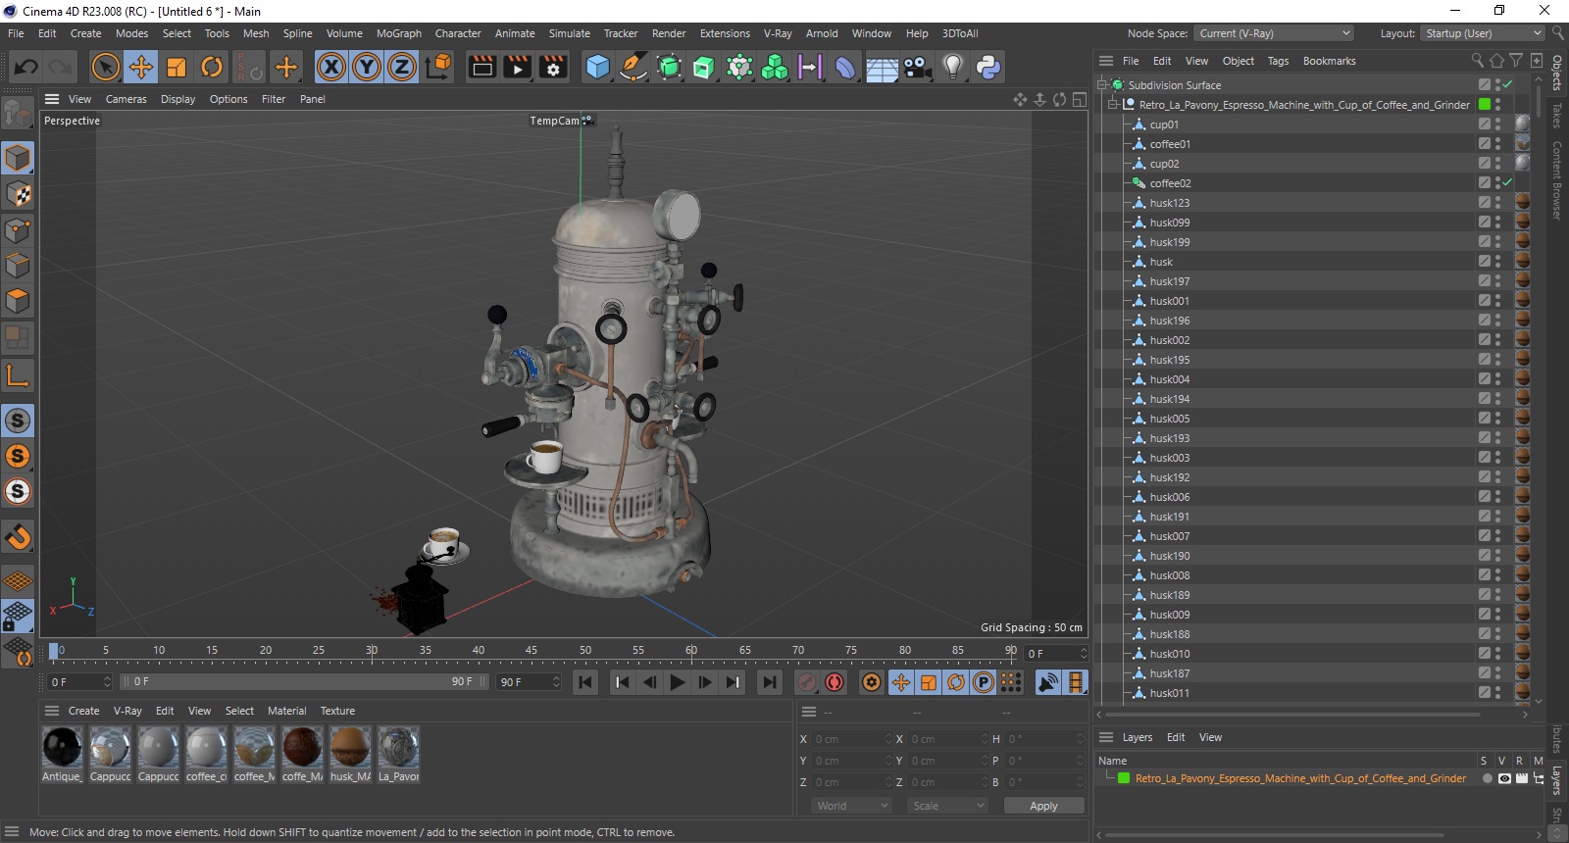
Task: Activate the Scale tool in top toolbar
Action: tap(177, 67)
